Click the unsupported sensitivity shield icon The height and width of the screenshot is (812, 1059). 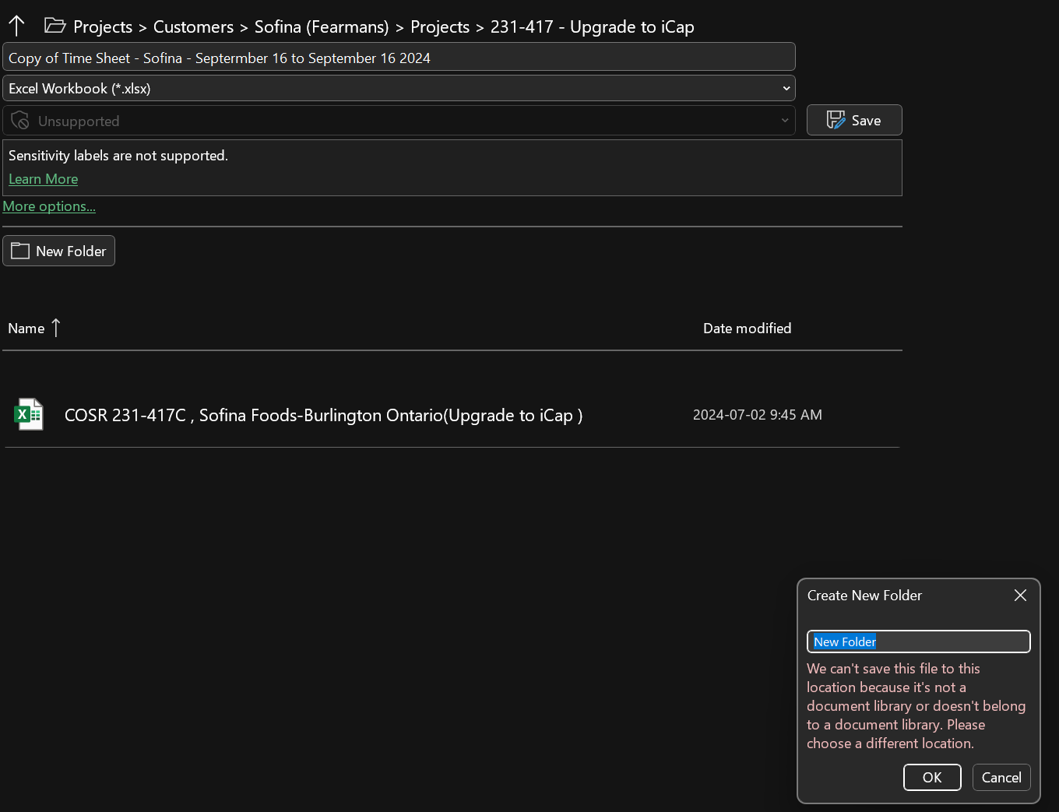pos(20,121)
